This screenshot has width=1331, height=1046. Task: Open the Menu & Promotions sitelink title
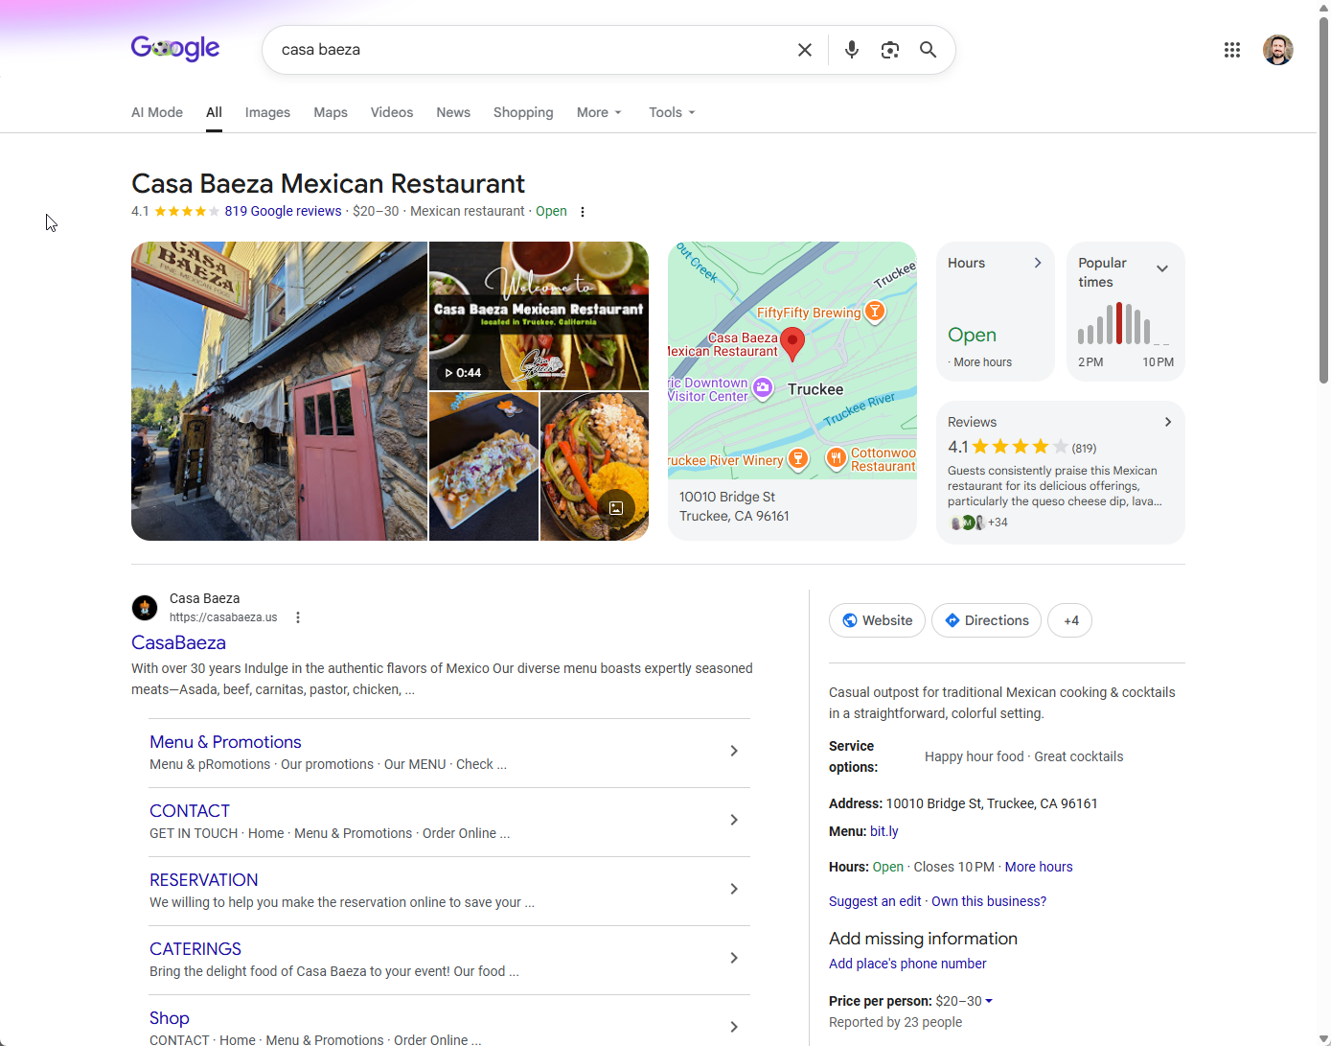(x=225, y=742)
